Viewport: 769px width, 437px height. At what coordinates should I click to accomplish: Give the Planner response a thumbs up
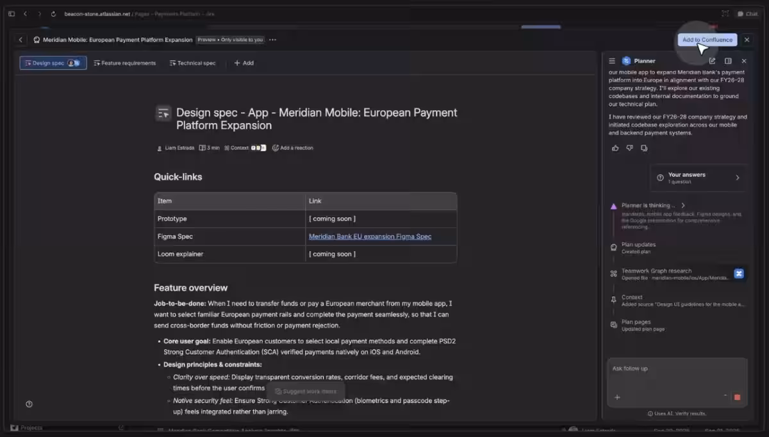(x=615, y=148)
